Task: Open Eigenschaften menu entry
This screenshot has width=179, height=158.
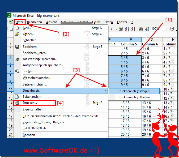Action: [61, 109]
